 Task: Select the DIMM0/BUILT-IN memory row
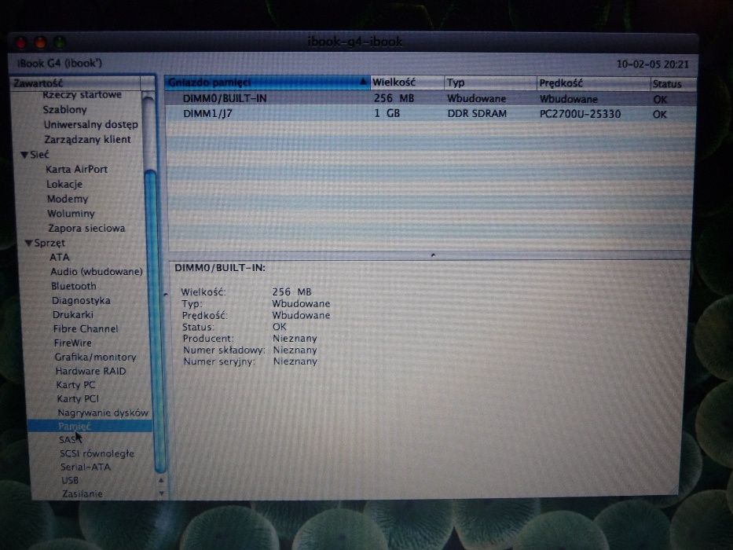(x=430, y=99)
